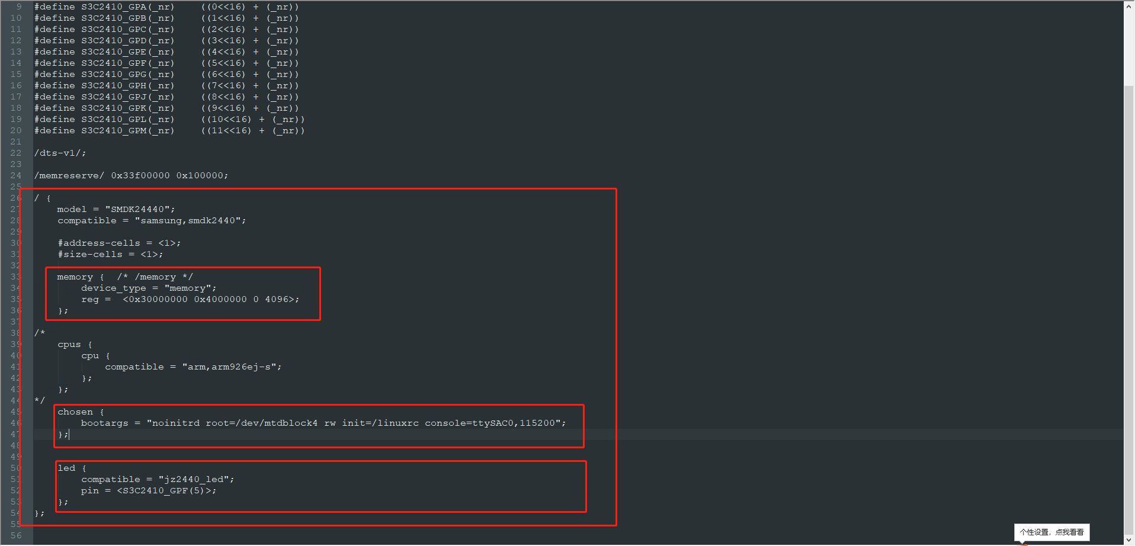Click the compatible = "samsung,smdk2440" line
The image size is (1135, 546).
(152, 221)
